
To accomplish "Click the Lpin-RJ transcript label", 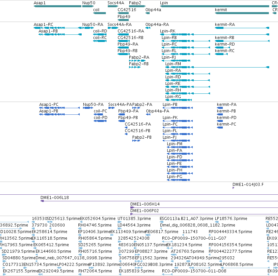I will point(169,57).
